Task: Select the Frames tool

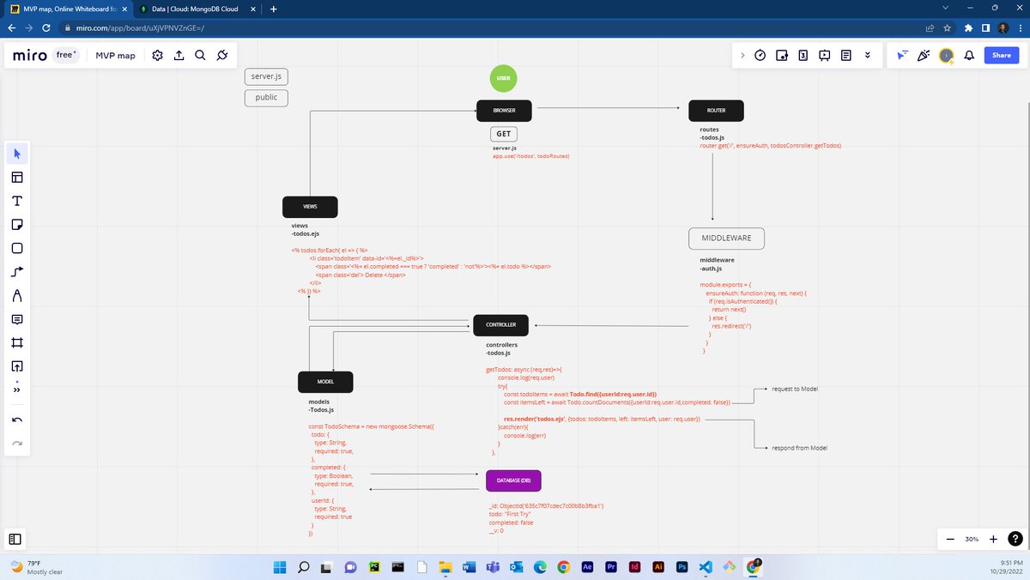Action: (17, 342)
